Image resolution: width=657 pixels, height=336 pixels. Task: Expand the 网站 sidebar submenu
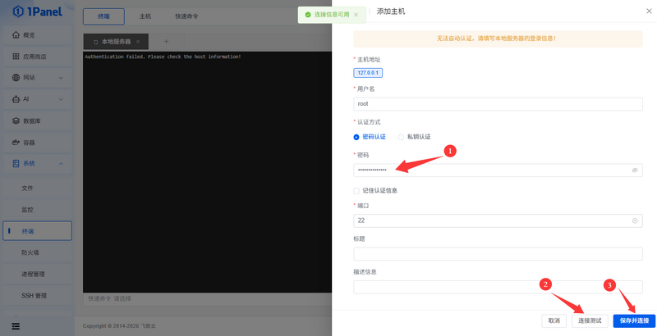tap(37, 78)
